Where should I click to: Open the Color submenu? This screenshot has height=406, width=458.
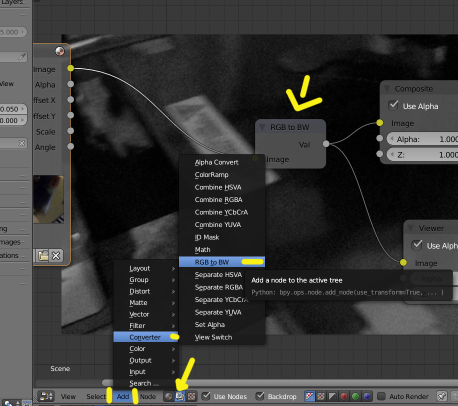tap(146, 349)
